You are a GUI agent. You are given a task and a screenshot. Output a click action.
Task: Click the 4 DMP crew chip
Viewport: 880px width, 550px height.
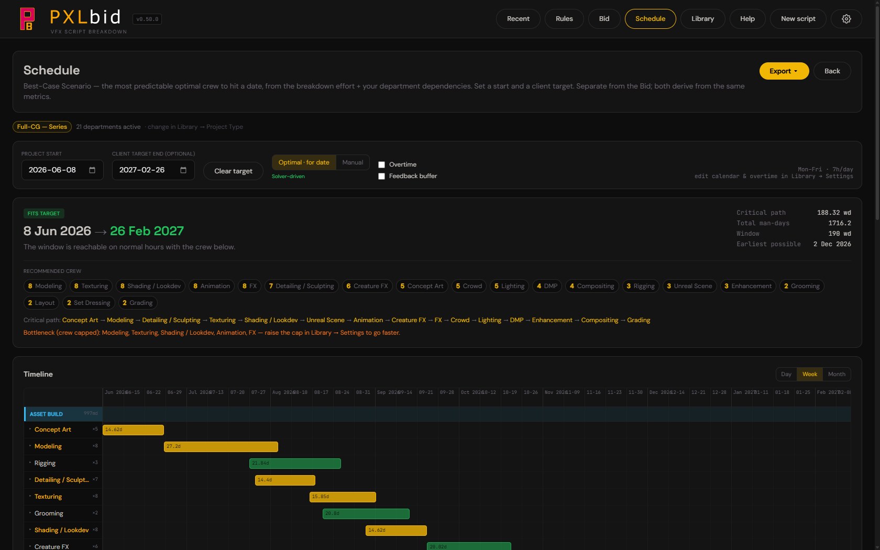pos(547,286)
